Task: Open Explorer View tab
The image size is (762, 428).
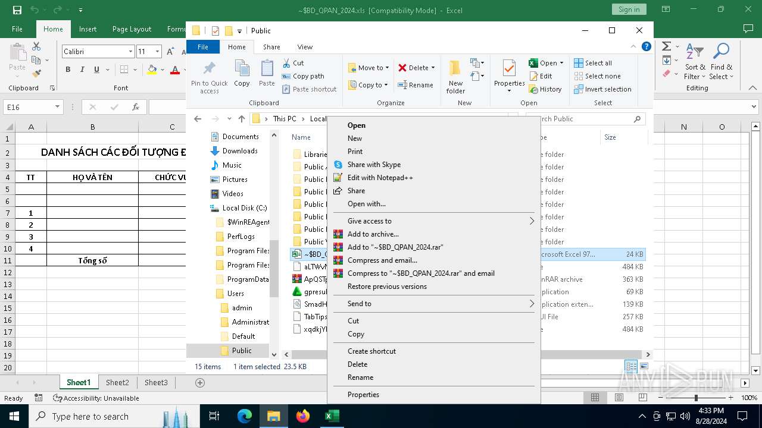Action: (x=305, y=47)
